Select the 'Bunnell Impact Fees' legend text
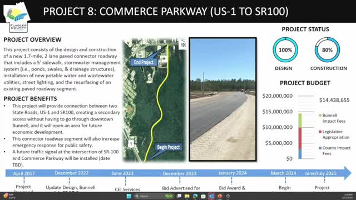The height and width of the screenshot is (200, 356). 334,118
